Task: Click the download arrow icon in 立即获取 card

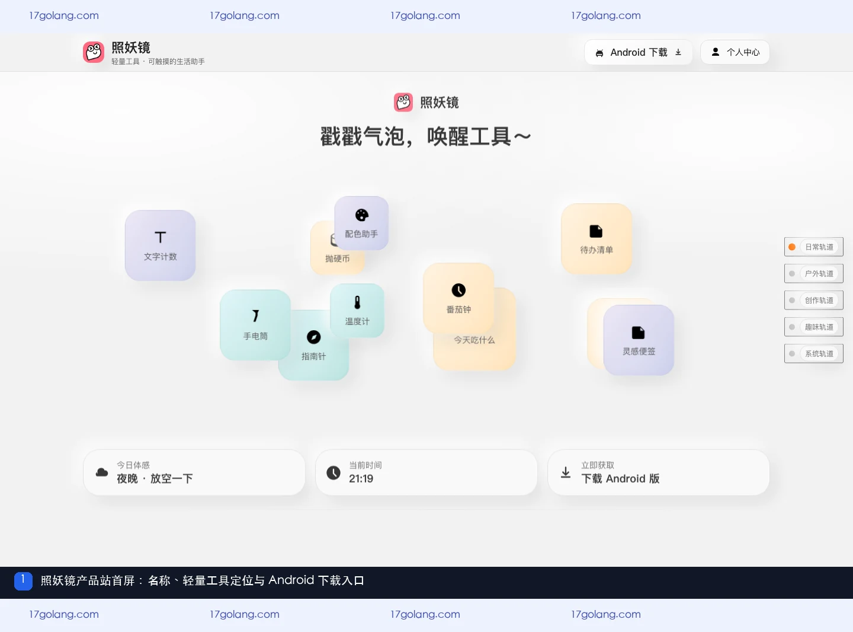Action: point(566,473)
